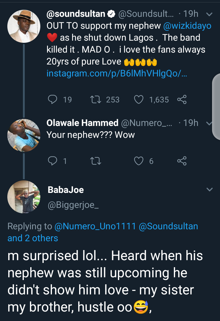Reply to soundsultan's tweet via comment icon
220x321 pixels.
53,99
